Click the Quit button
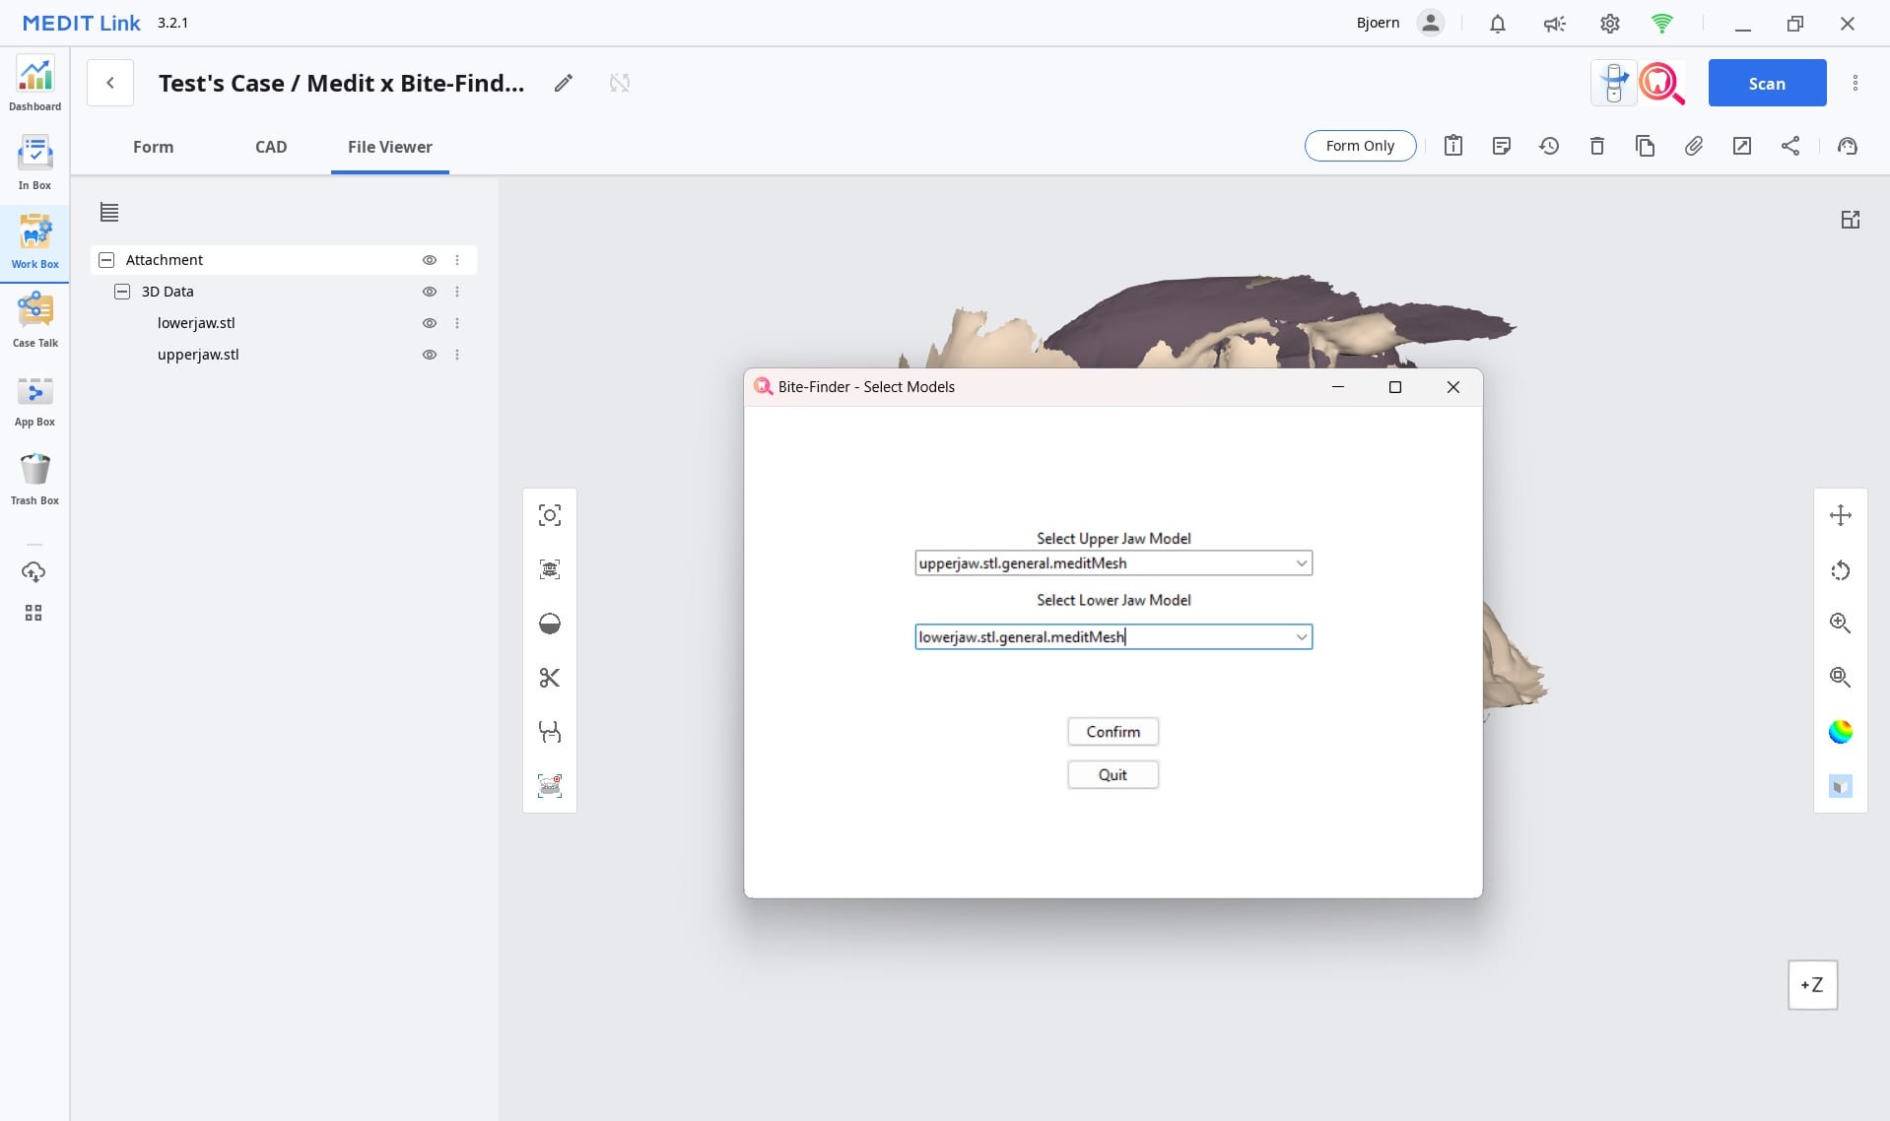The image size is (1890, 1121). 1114,775
